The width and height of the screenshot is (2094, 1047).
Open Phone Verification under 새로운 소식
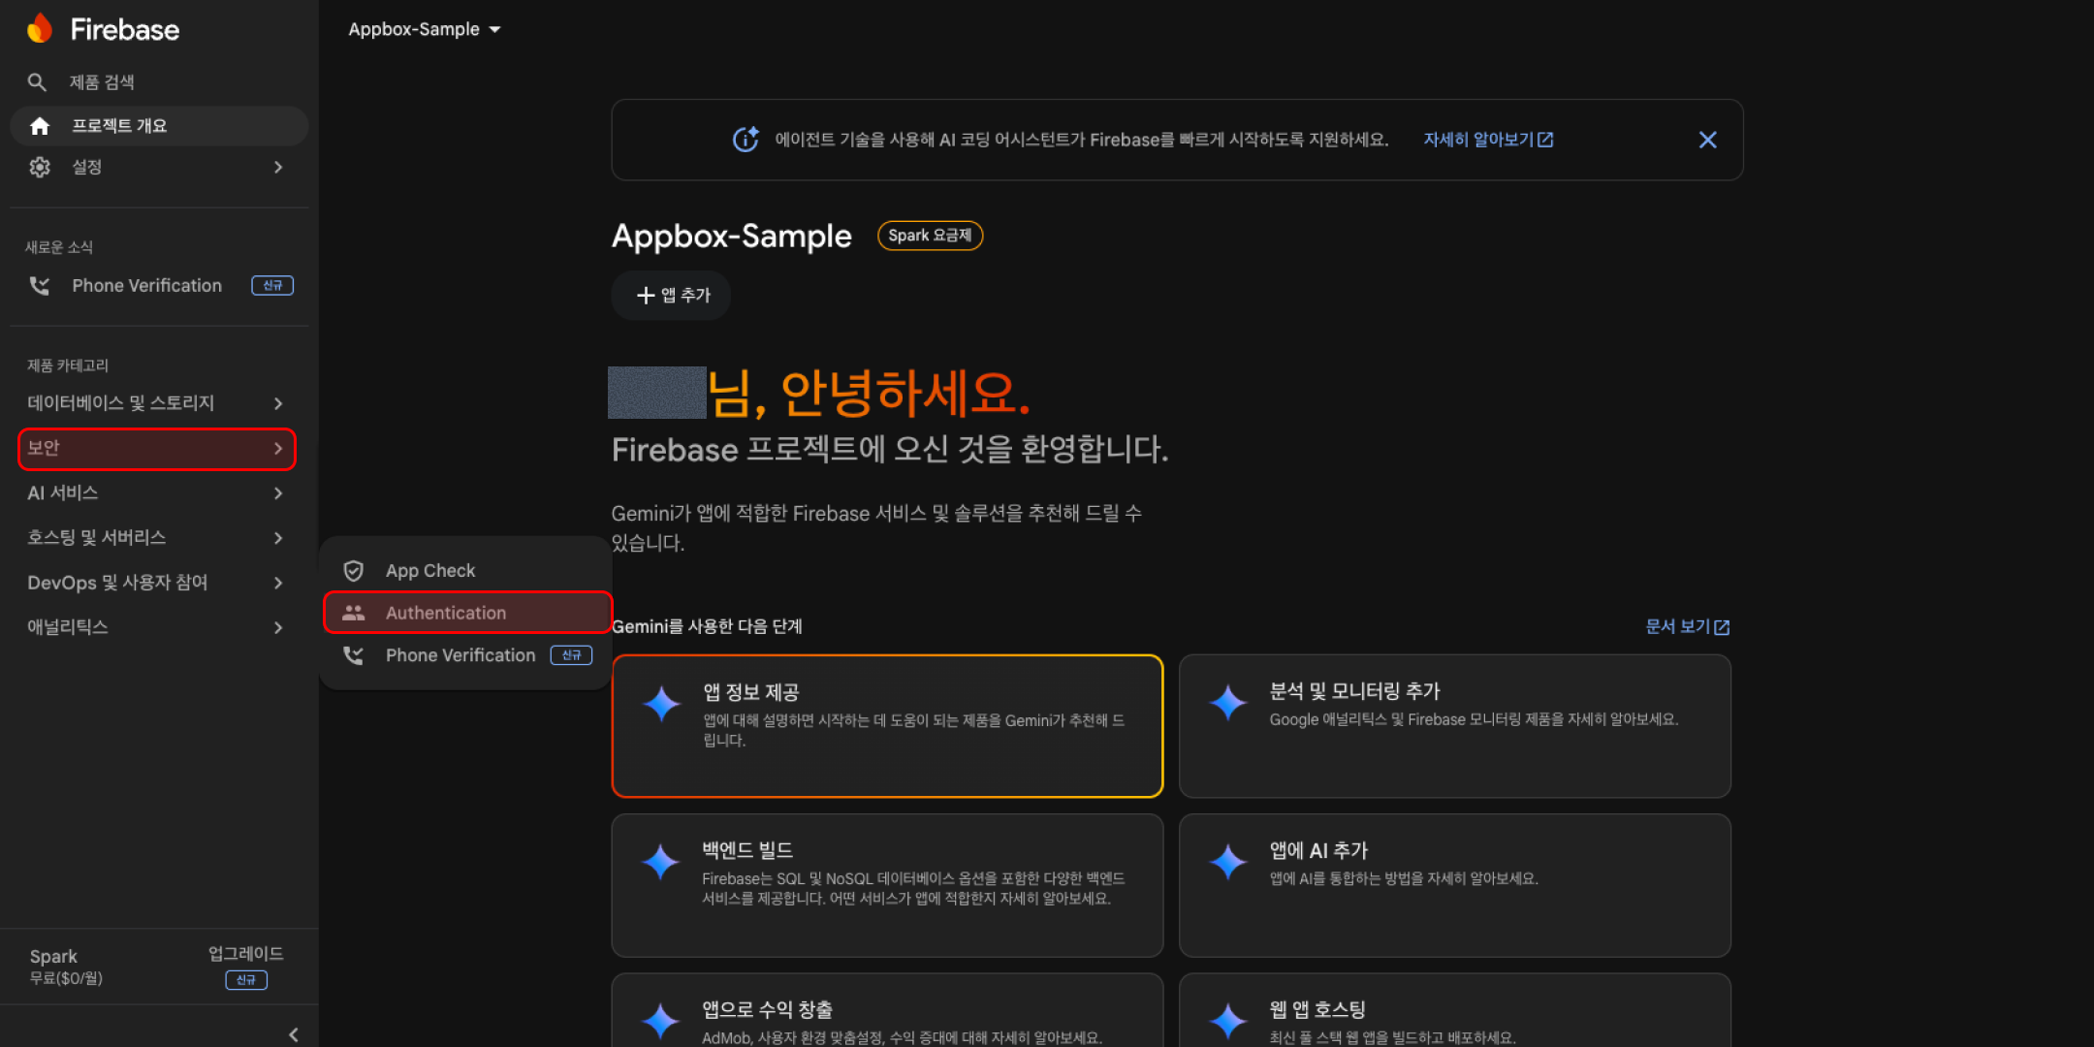click(159, 285)
